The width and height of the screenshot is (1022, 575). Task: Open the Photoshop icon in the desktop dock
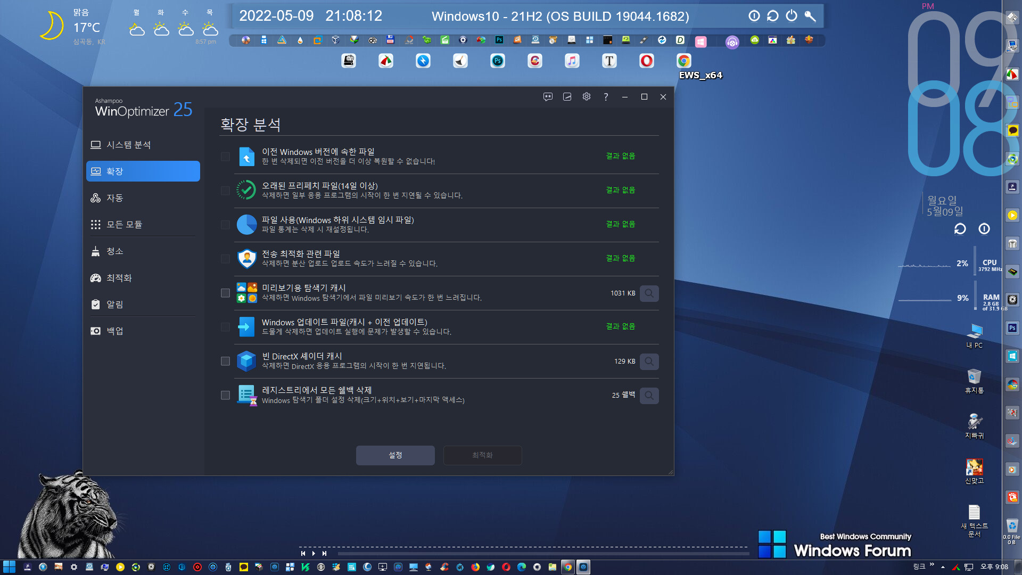[498, 61]
